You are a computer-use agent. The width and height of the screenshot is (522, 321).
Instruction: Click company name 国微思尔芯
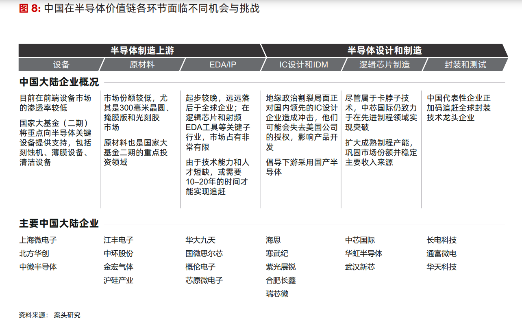[x=204, y=254]
